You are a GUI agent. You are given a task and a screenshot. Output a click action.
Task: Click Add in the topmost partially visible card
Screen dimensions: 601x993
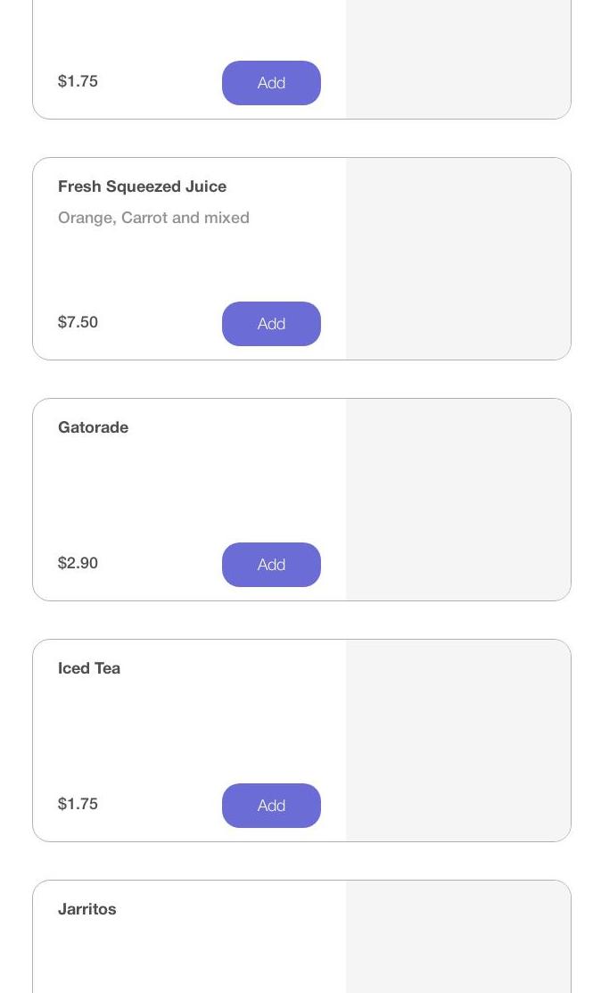click(271, 83)
